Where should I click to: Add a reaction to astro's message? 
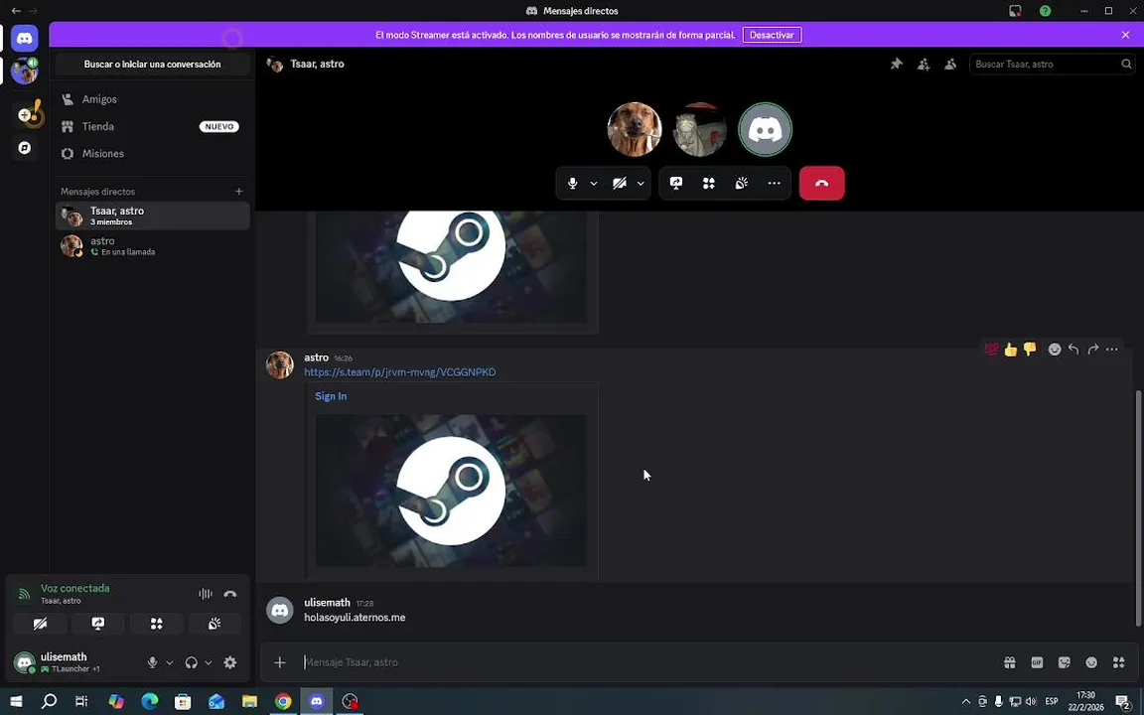pos(1055,351)
